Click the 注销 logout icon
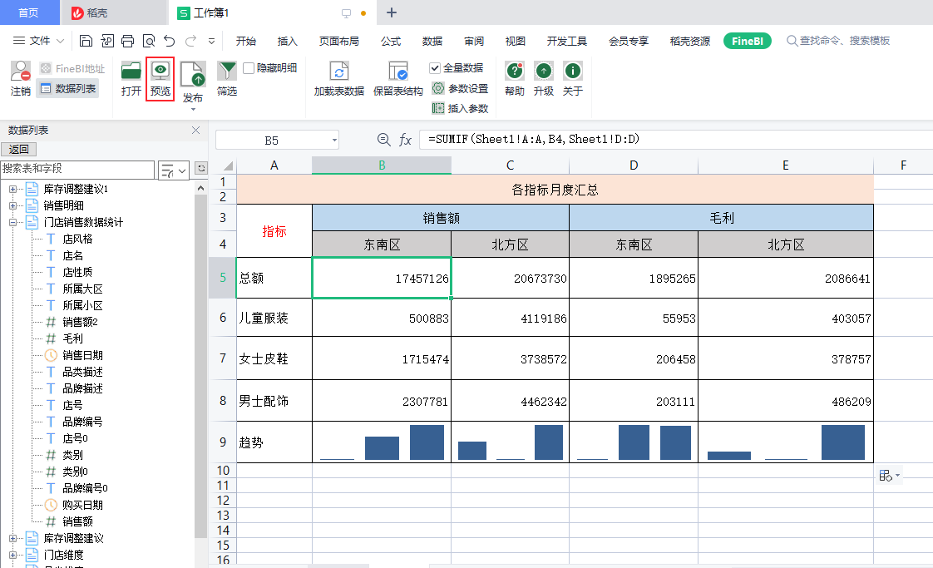This screenshot has width=933, height=568. coord(20,71)
